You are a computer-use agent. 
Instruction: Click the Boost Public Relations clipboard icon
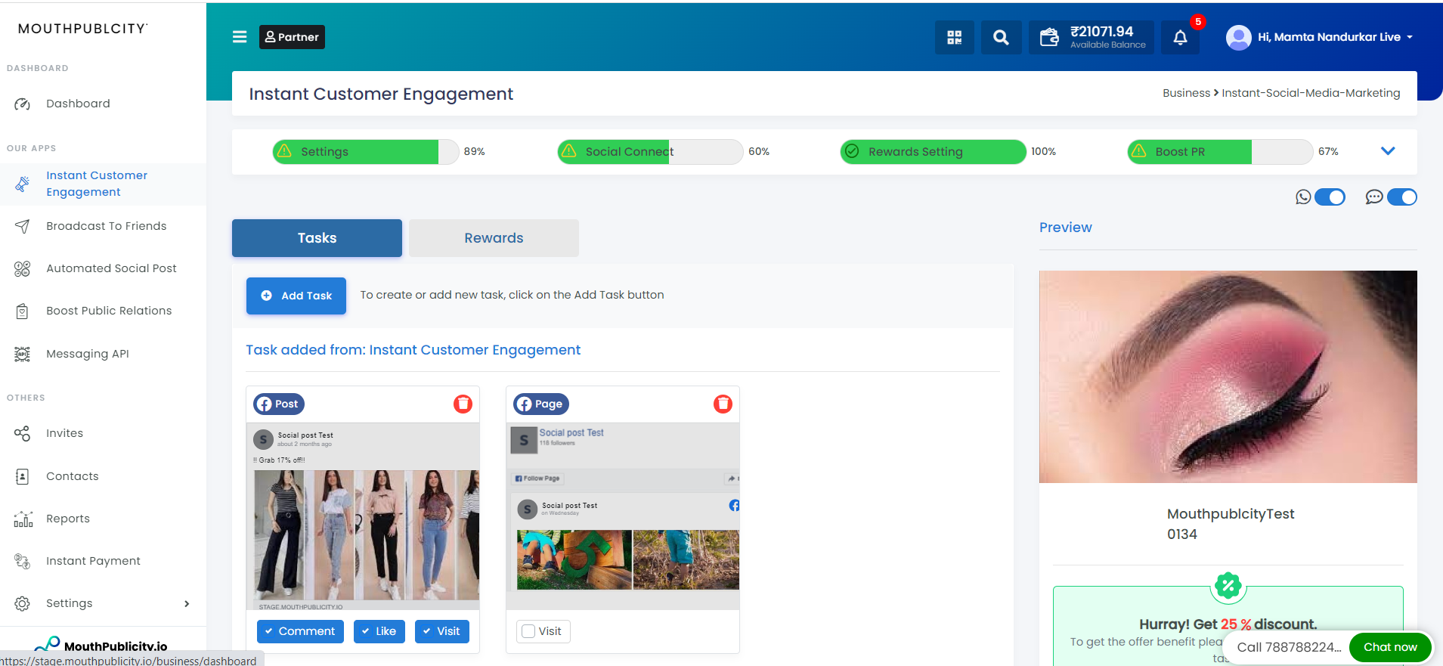tap(23, 311)
